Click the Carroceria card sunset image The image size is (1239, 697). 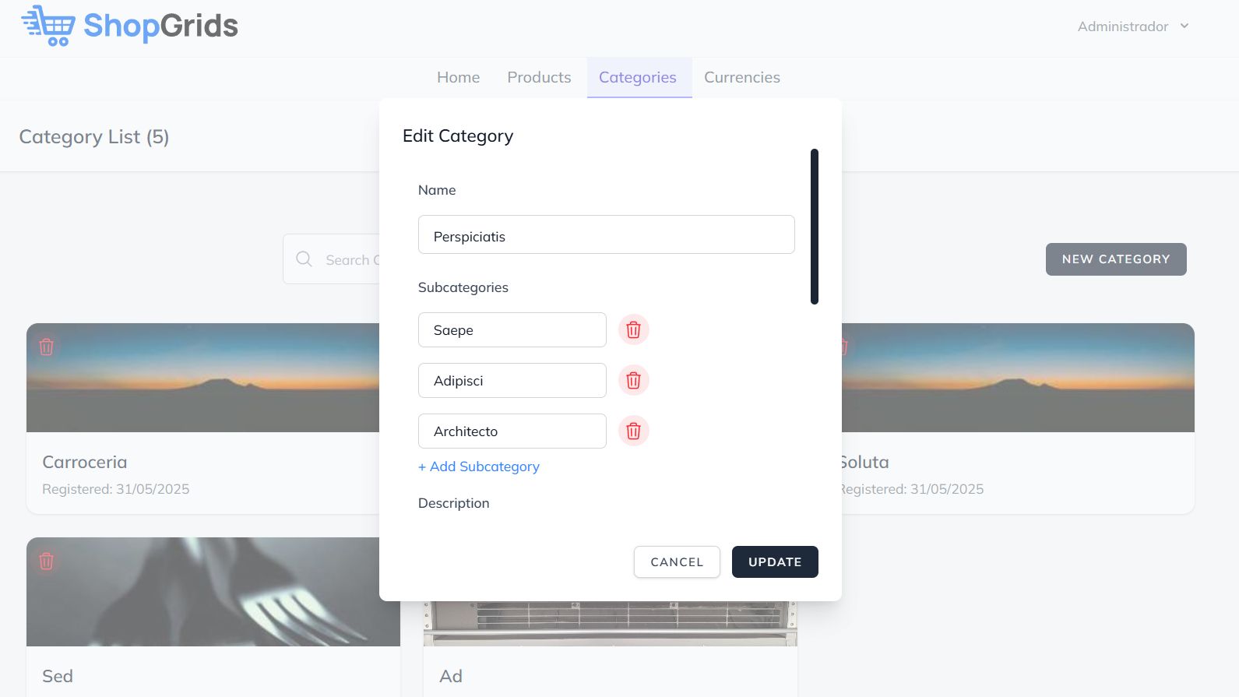click(202, 378)
